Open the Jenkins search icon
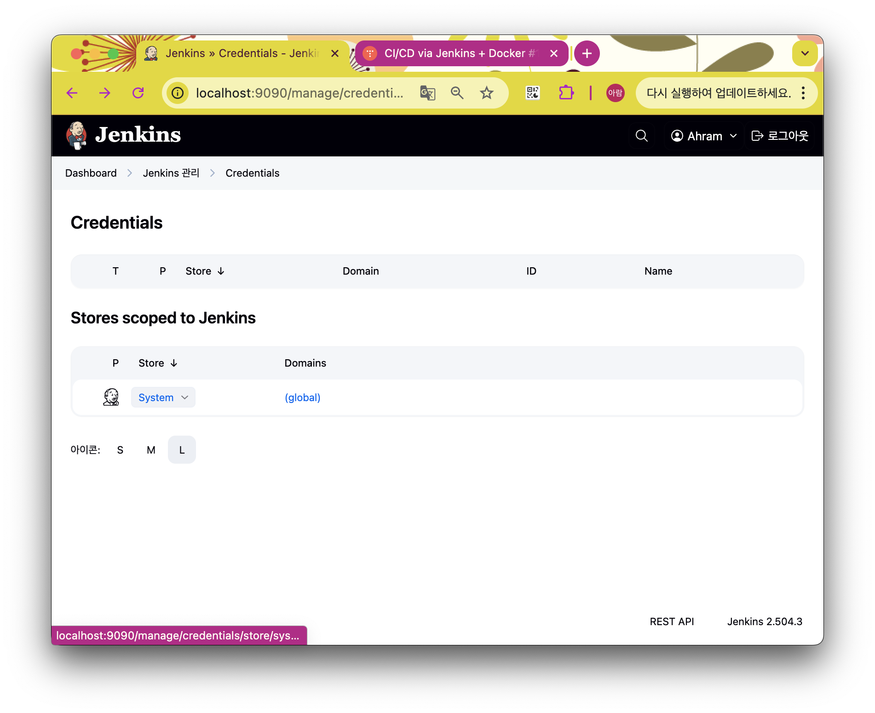Screen dimensions: 875x713 [x=641, y=136]
